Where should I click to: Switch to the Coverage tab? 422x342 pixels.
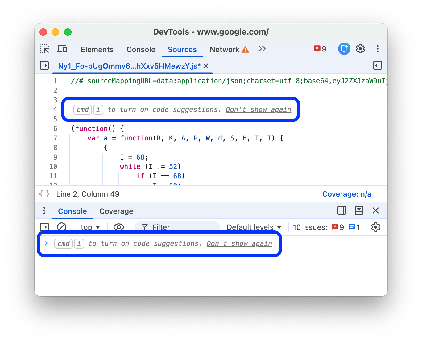click(116, 211)
